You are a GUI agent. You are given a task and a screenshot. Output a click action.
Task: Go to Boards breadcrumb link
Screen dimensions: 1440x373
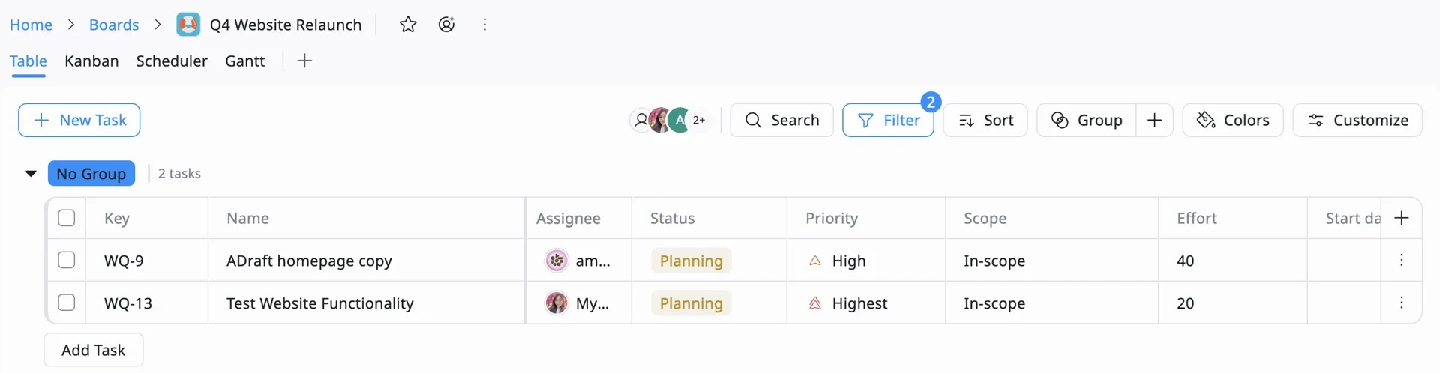(114, 25)
